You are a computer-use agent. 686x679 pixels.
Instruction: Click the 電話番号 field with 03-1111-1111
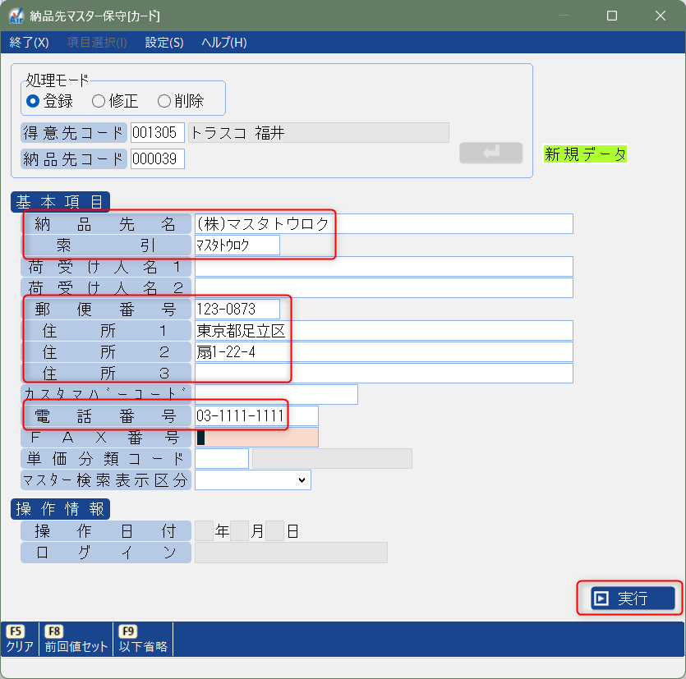click(256, 415)
